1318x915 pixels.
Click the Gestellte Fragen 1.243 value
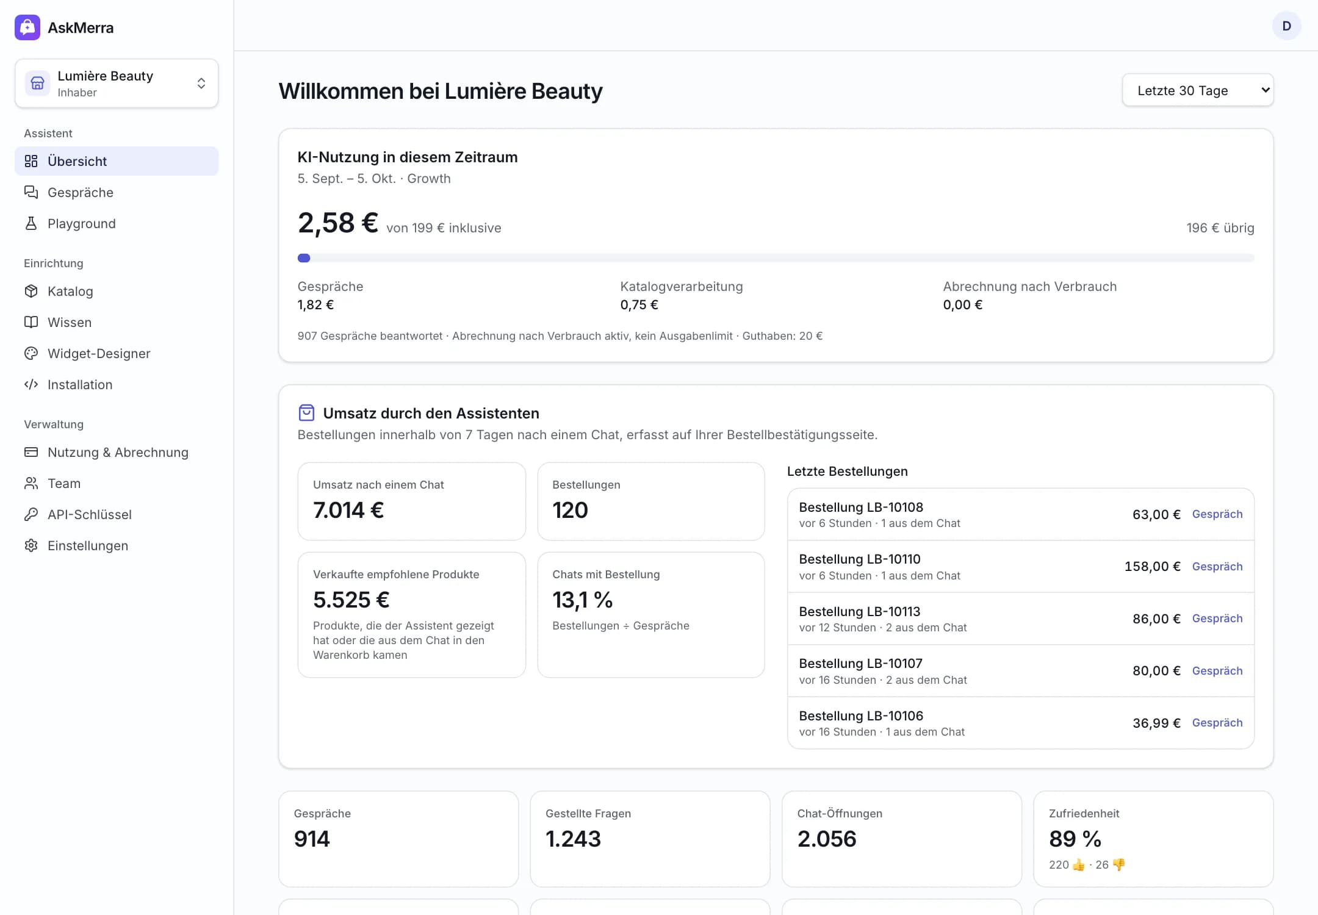coord(573,839)
